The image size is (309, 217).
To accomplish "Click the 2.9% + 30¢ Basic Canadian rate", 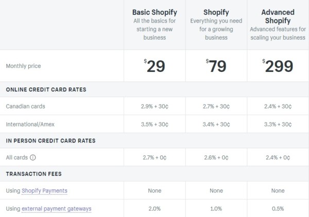I will pyautogui.click(x=155, y=106).
